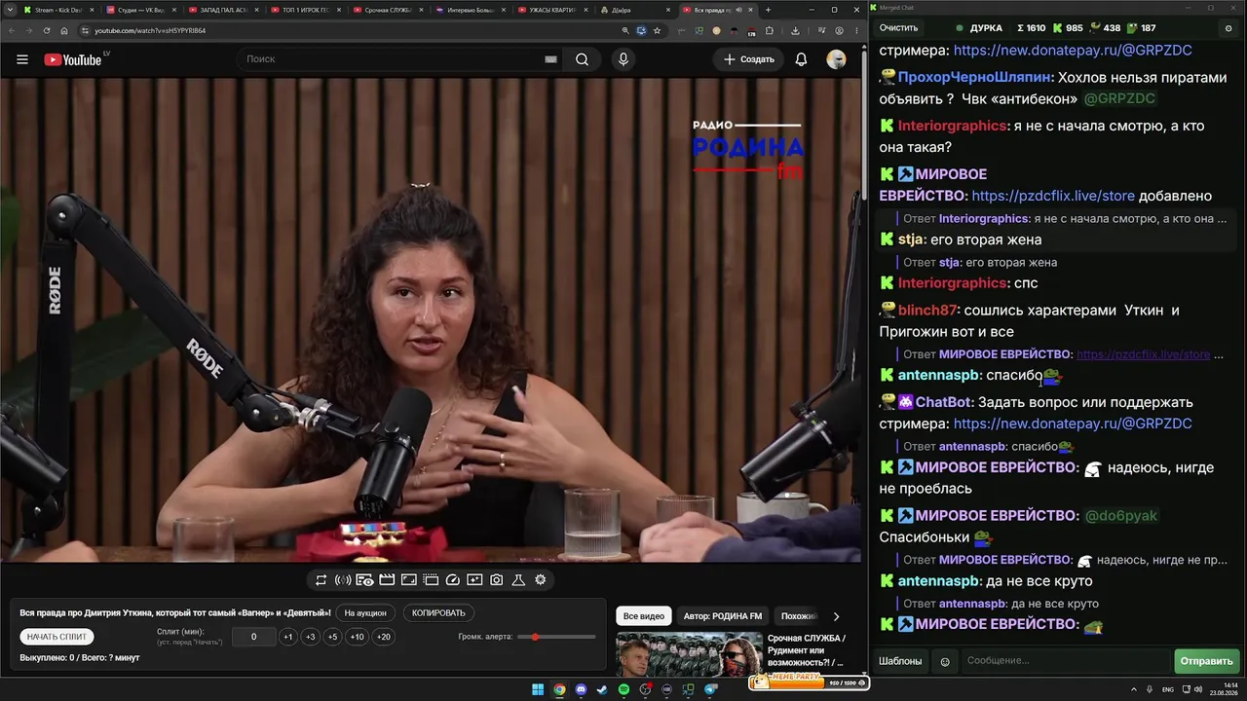
Task: Open the Шаблоны templates button
Action: point(900,661)
